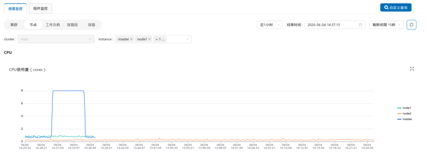
Task: Click the master blue legend color marker
Action: pyautogui.click(x=399, y=119)
